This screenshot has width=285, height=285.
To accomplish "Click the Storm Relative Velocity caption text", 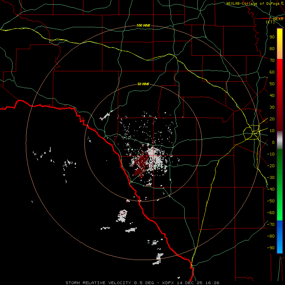I will pyautogui.click(x=142, y=283).
